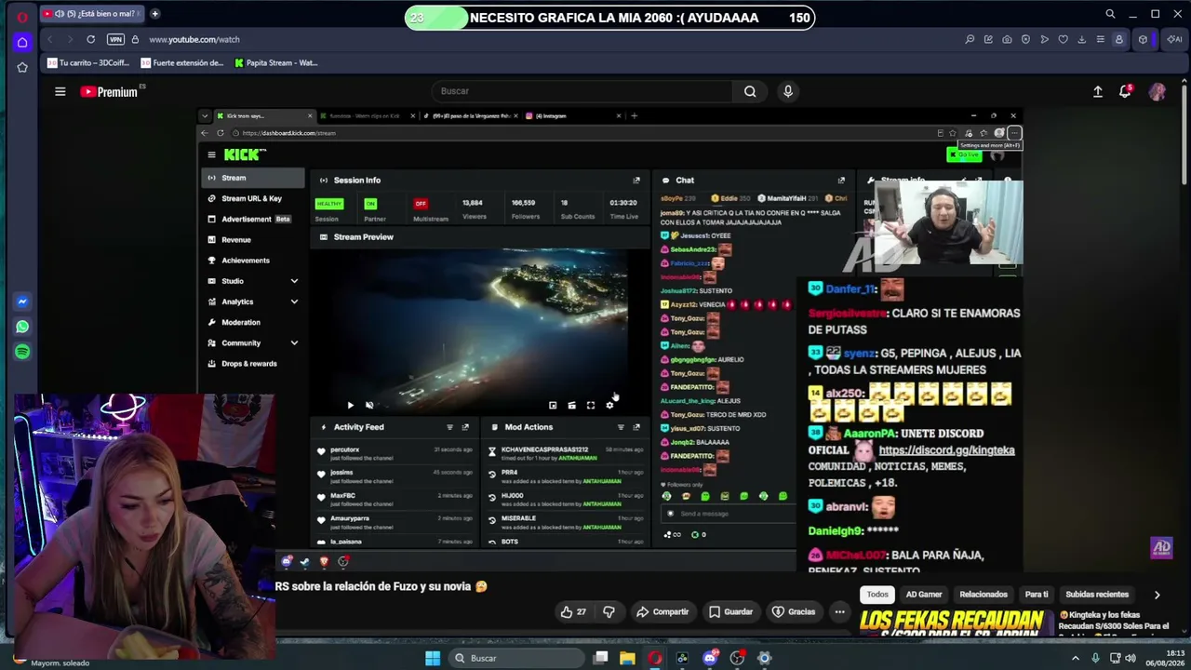Open the 'Fuerte extensión de...' bookmark
Screen dimensions: 1191x670
tap(182, 63)
